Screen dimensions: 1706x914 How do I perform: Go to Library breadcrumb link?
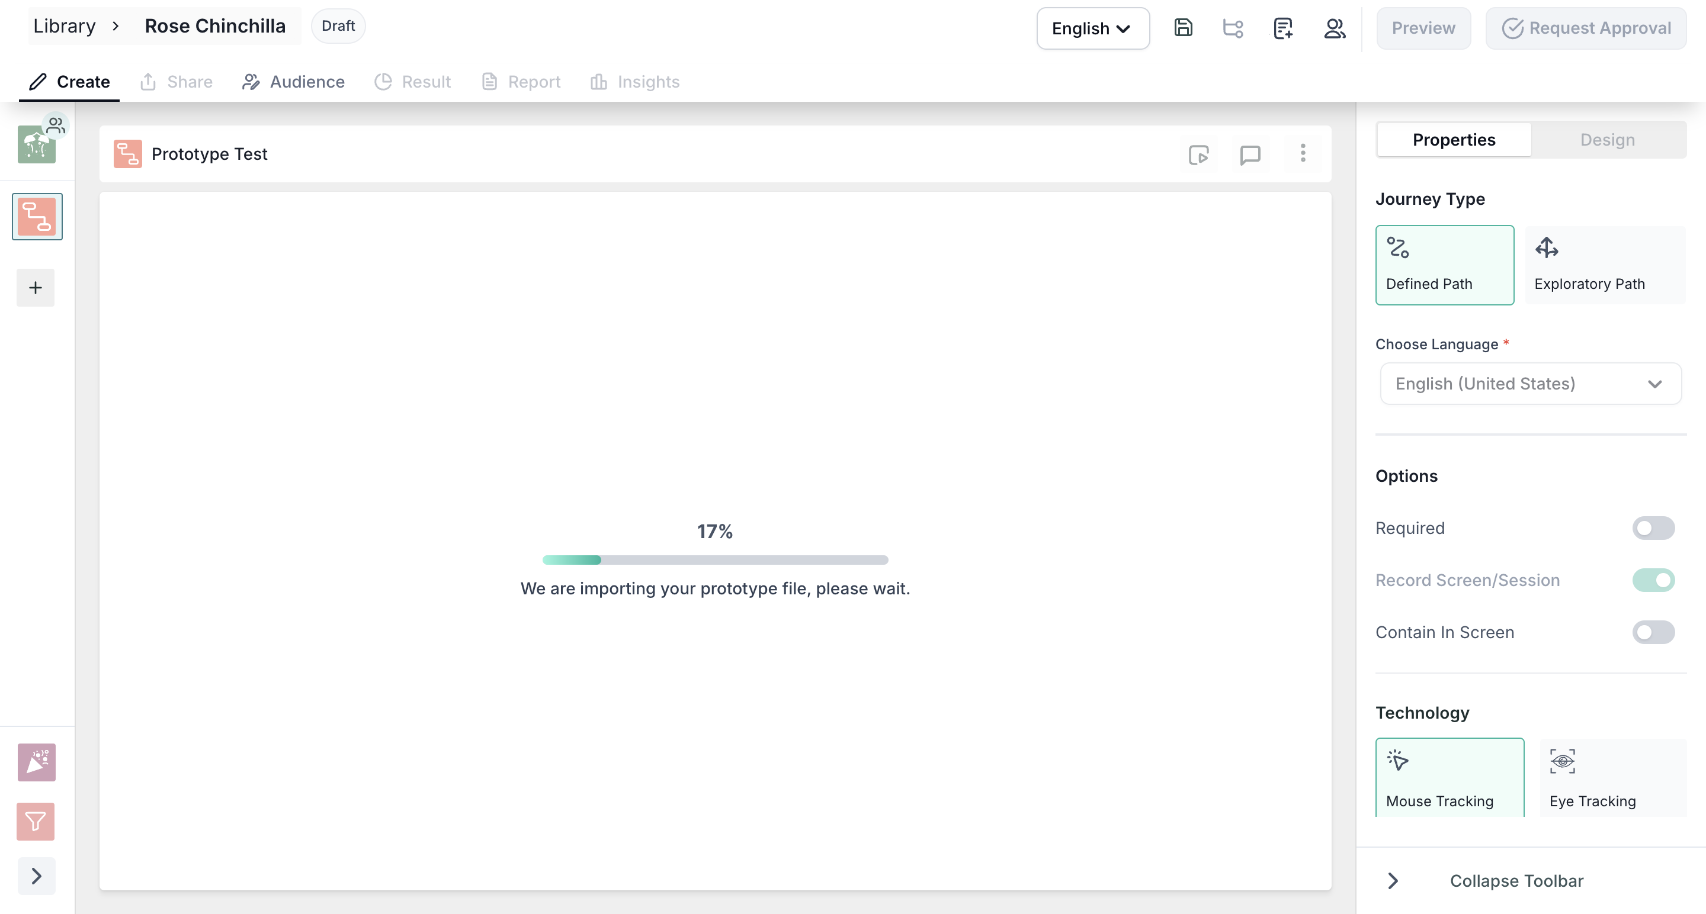point(64,26)
